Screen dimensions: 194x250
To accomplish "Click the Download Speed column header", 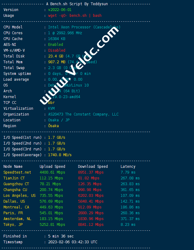I will point(93,167).
